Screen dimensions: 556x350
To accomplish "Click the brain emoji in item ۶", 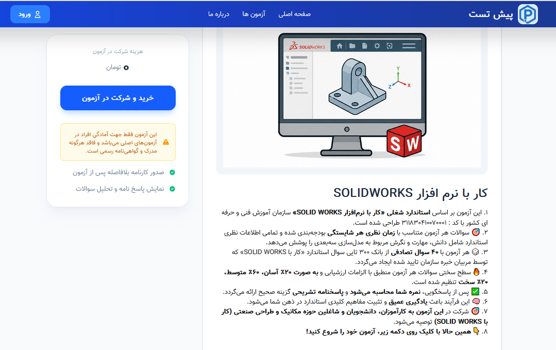I will [x=476, y=302].
